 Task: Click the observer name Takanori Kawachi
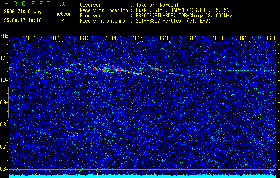pos(157,5)
